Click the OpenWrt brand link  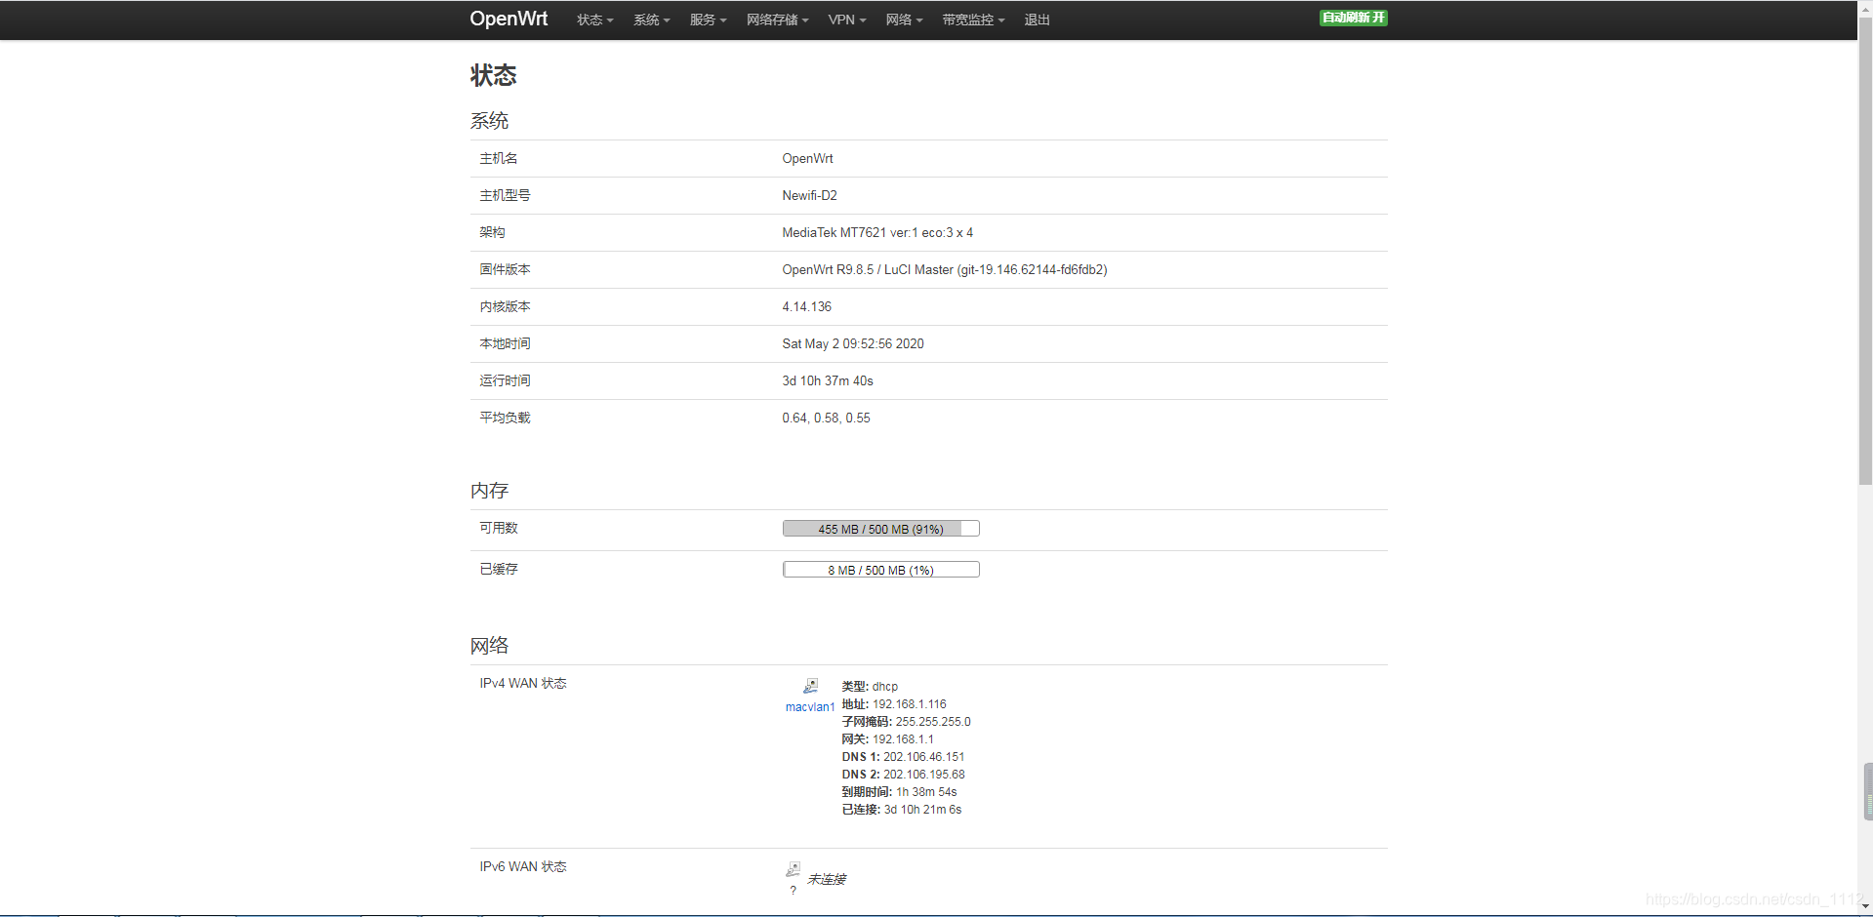tap(509, 19)
